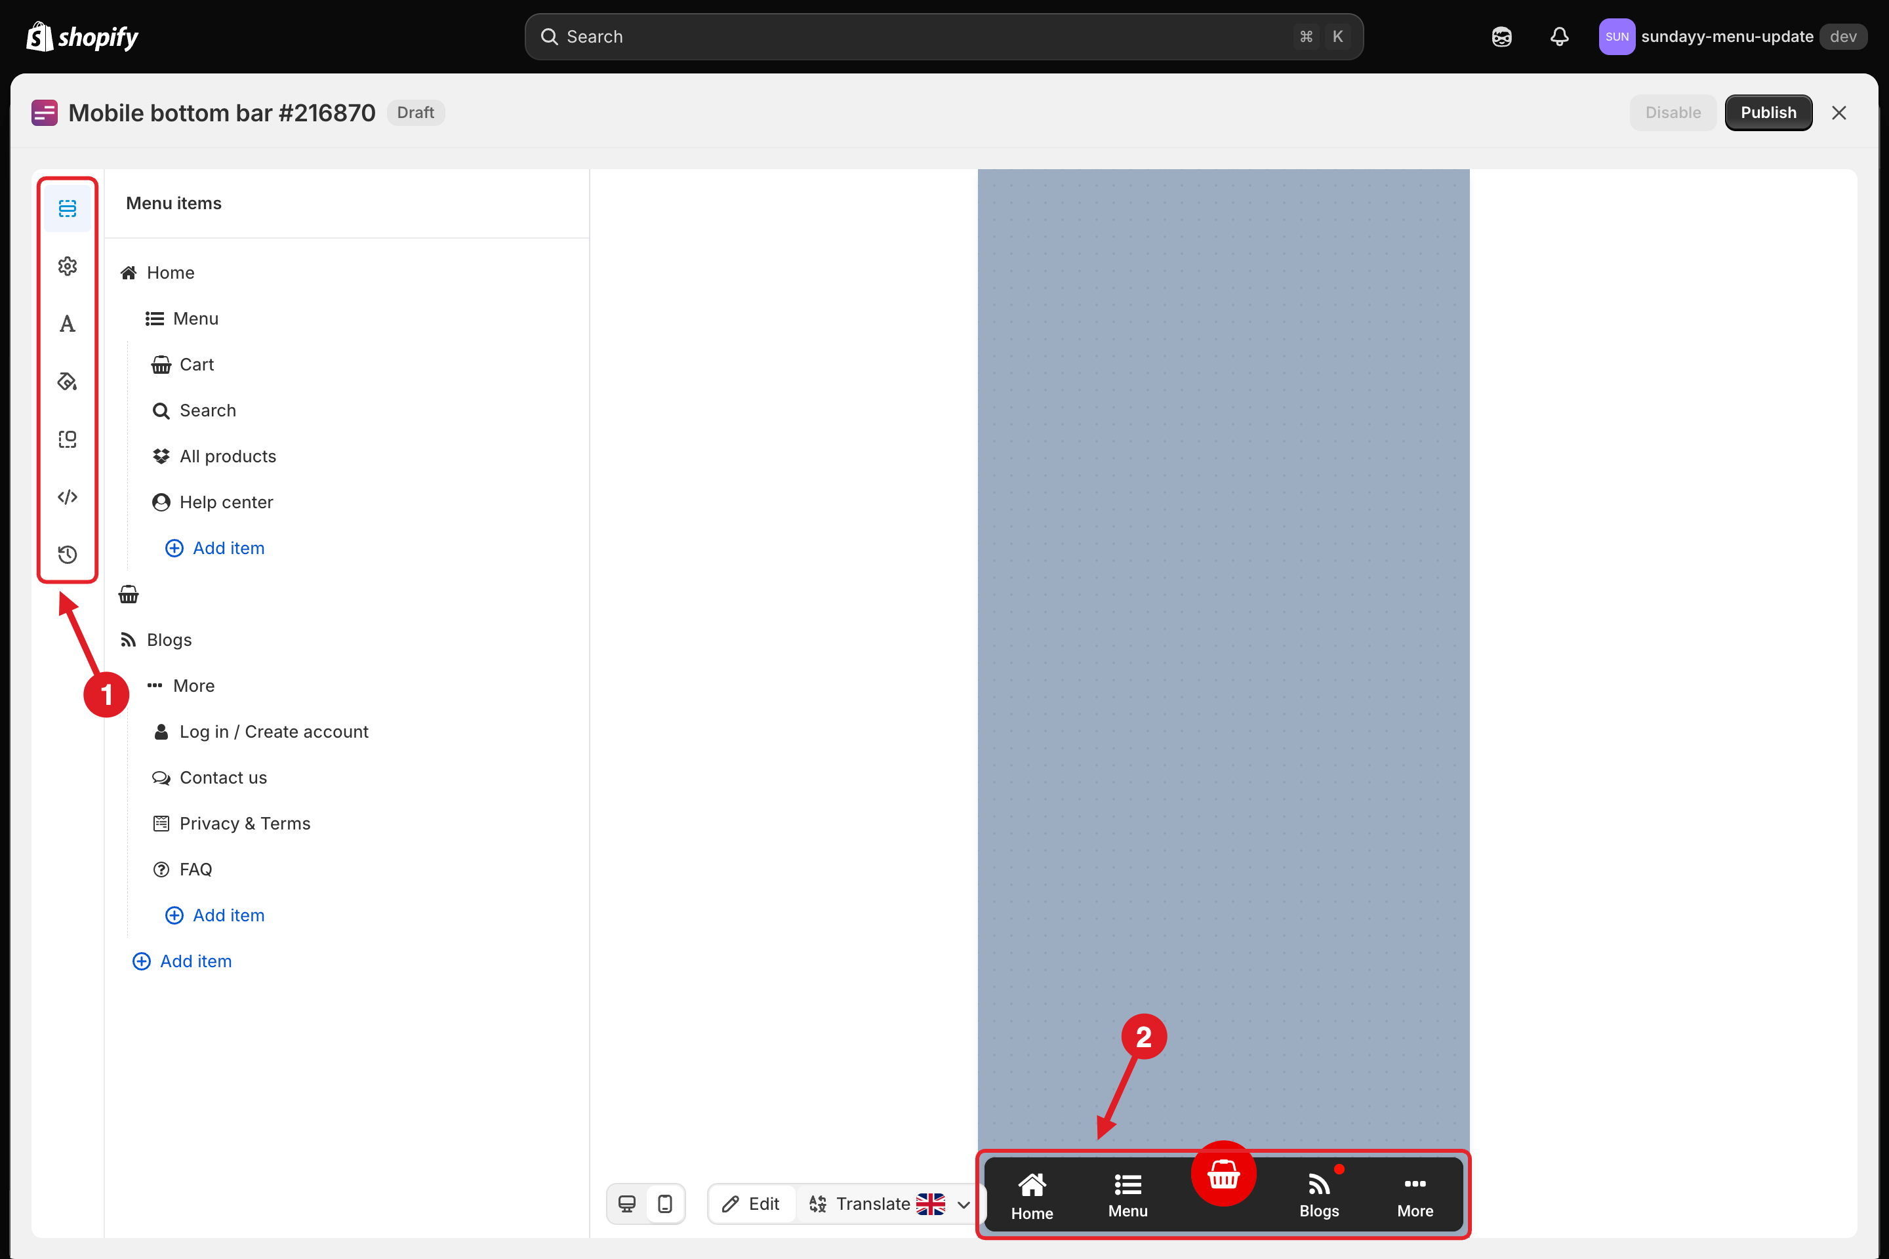Click the Draft status badge
The image size is (1889, 1259).
pyautogui.click(x=415, y=112)
